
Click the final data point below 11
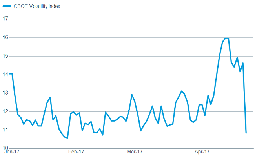pos(246,133)
